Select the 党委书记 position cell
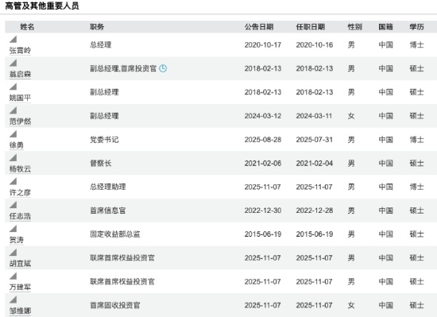This screenshot has height=317, width=437. (104, 140)
